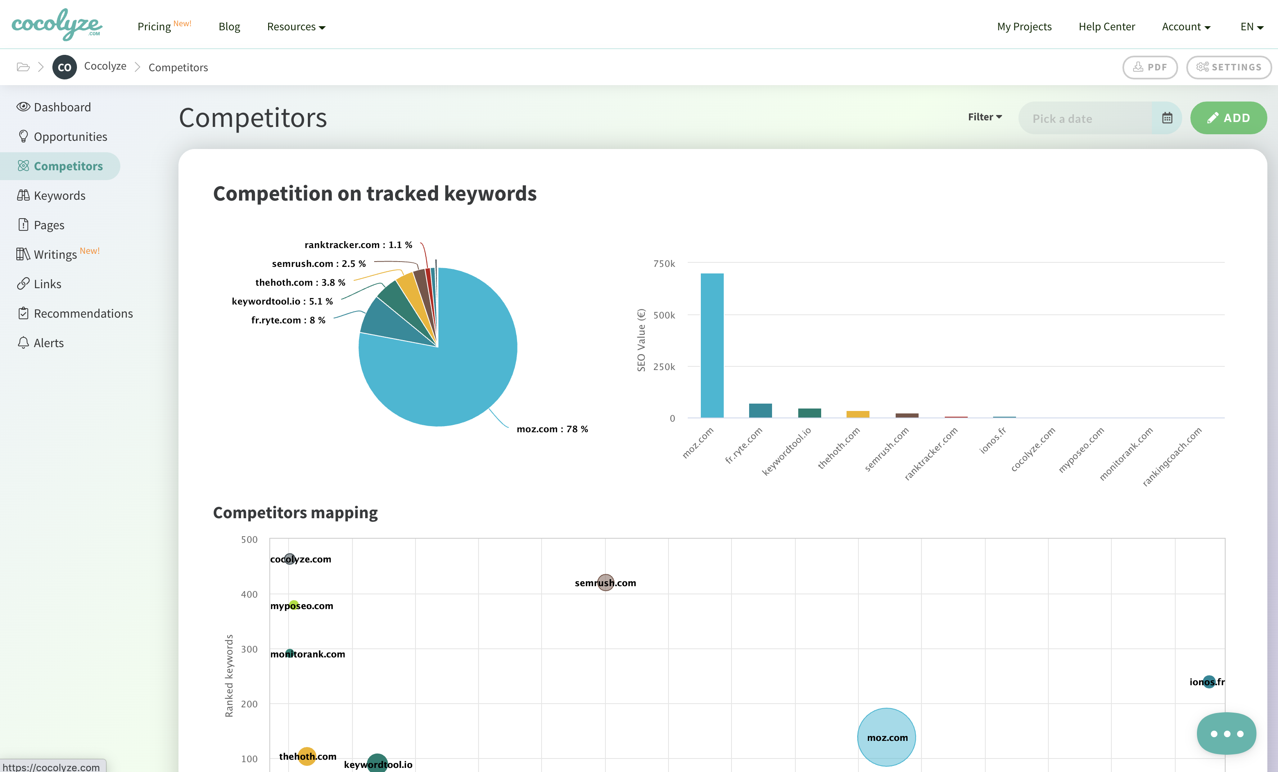Click the folder breadcrumb icon
This screenshot has height=772, width=1278.
tap(23, 67)
